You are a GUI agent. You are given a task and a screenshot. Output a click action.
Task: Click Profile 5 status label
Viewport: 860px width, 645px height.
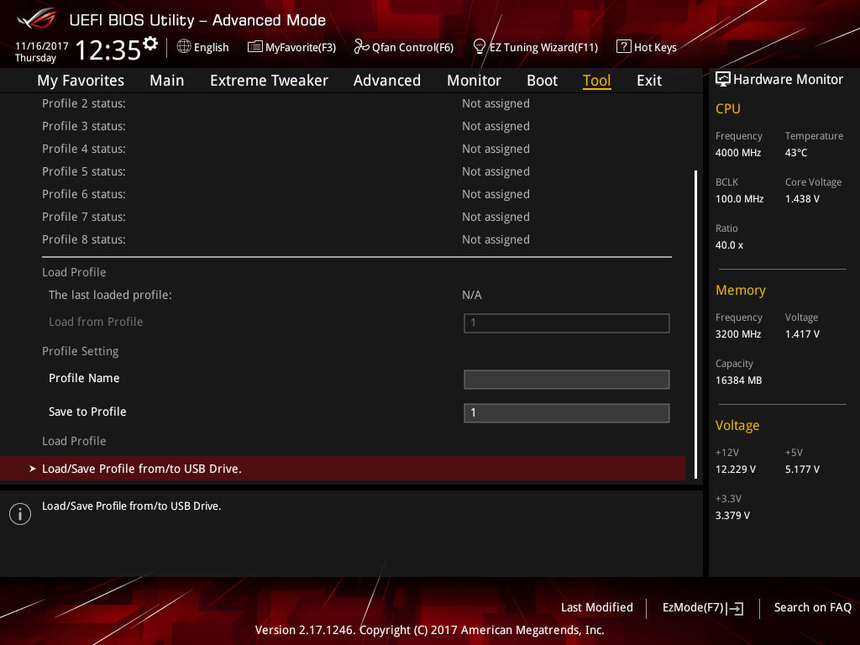tap(84, 171)
